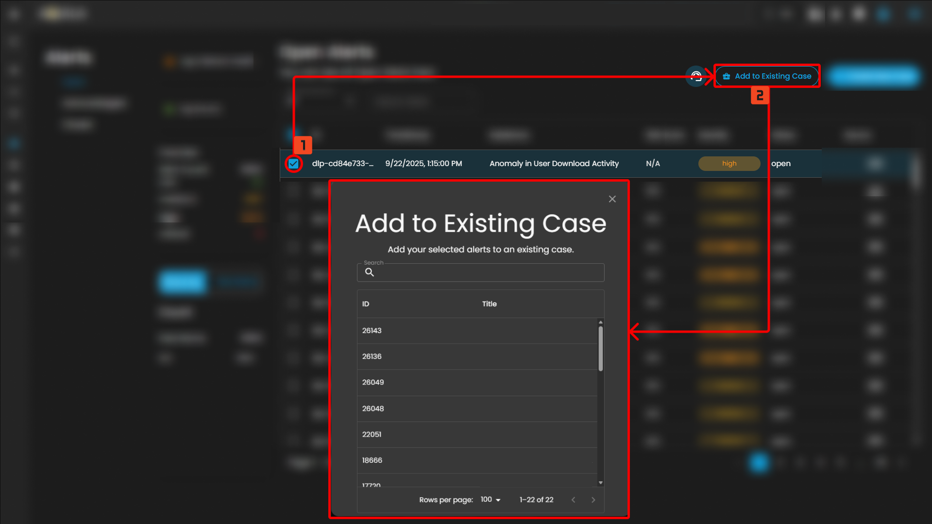Viewport: 932px width, 524px height.
Task: Go to the next page of cases
Action: [x=593, y=500]
